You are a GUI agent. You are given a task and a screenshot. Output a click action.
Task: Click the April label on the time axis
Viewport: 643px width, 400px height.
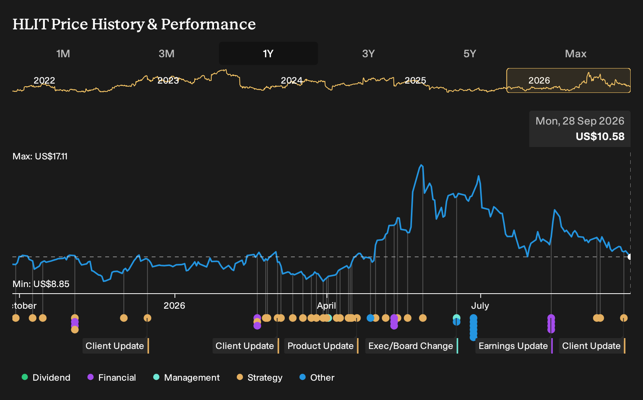click(327, 306)
